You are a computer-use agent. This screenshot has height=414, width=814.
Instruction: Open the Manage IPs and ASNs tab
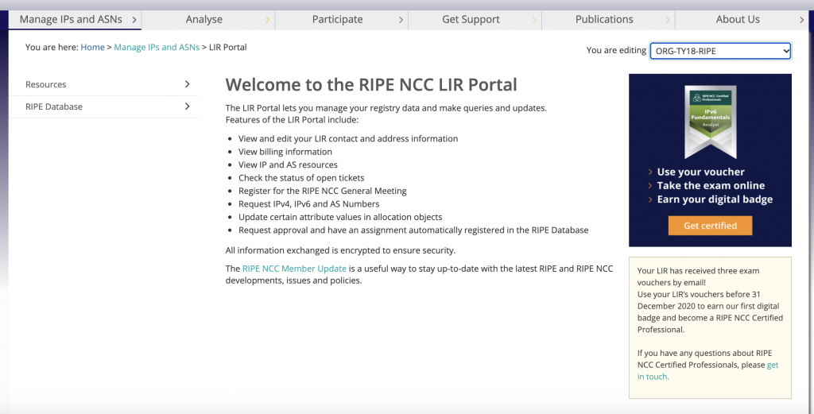[75, 20]
